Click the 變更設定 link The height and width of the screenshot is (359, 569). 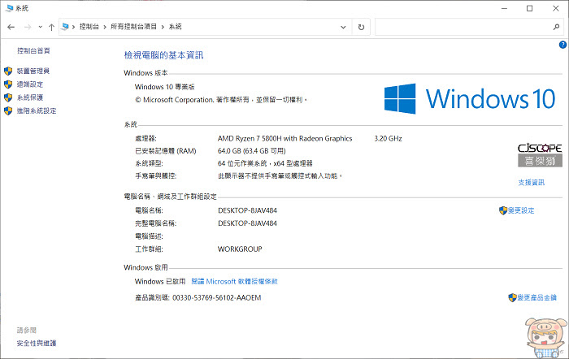(521, 210)
